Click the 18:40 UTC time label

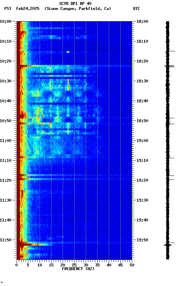[x=142, y=101]
